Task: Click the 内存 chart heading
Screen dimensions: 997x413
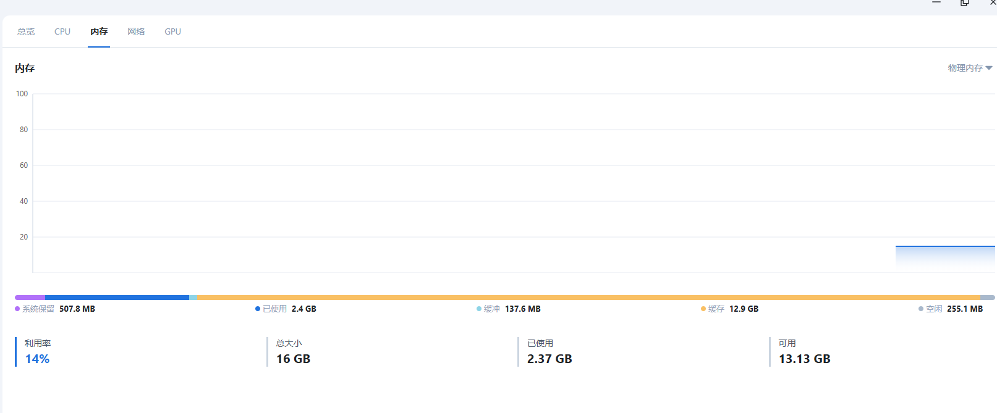Action: [25, 68]
